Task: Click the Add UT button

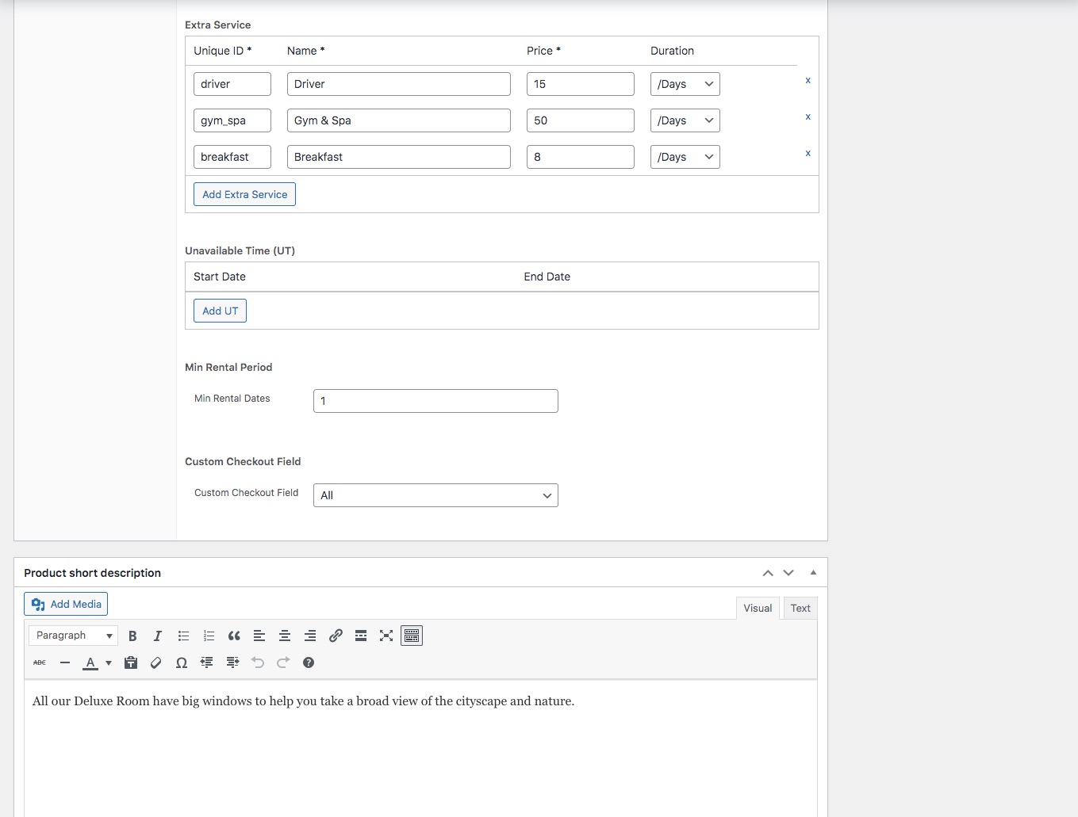Action: coord(220,311)
